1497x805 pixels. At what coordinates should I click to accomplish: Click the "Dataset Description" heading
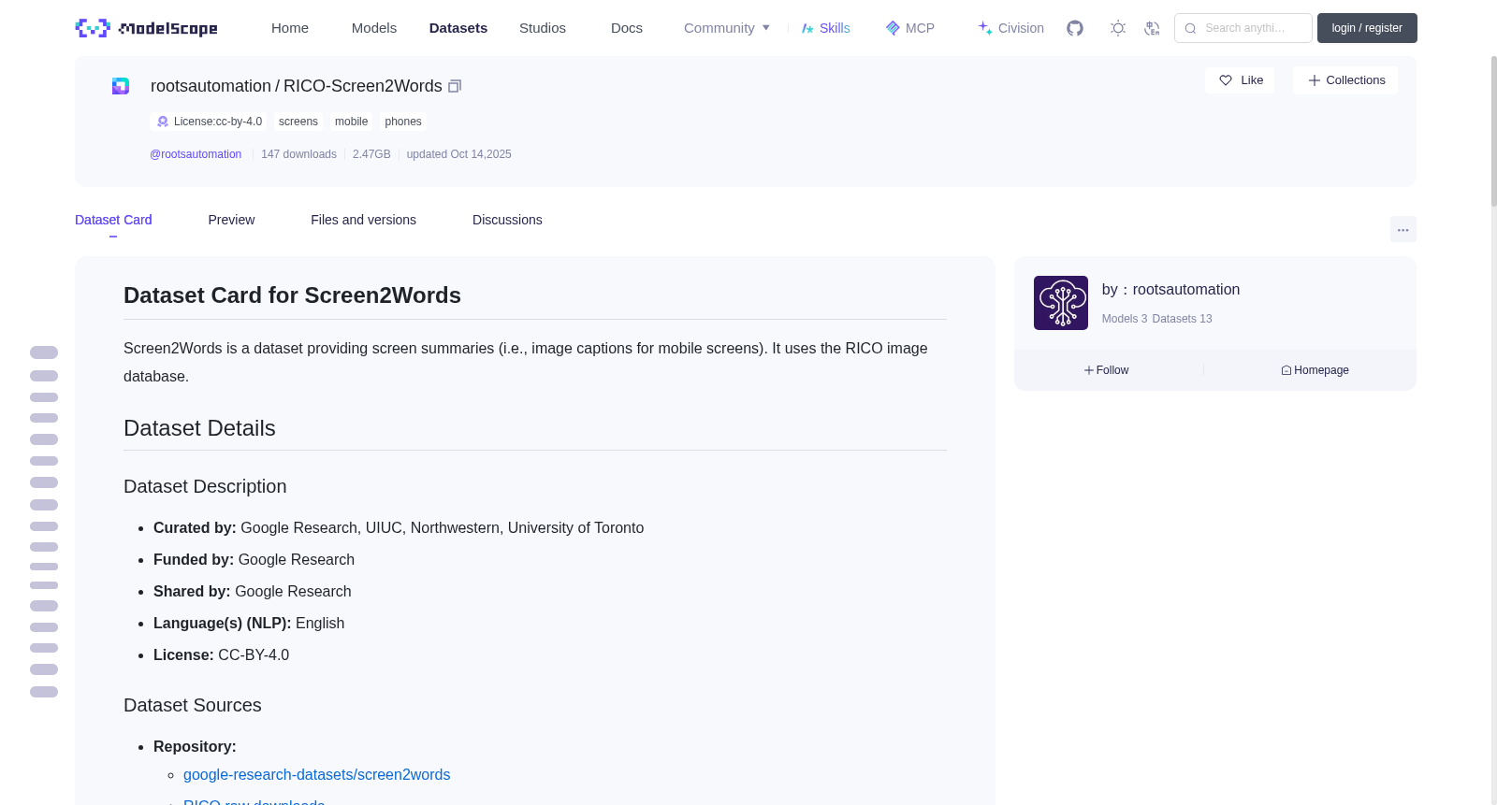[x=205, y=486]
